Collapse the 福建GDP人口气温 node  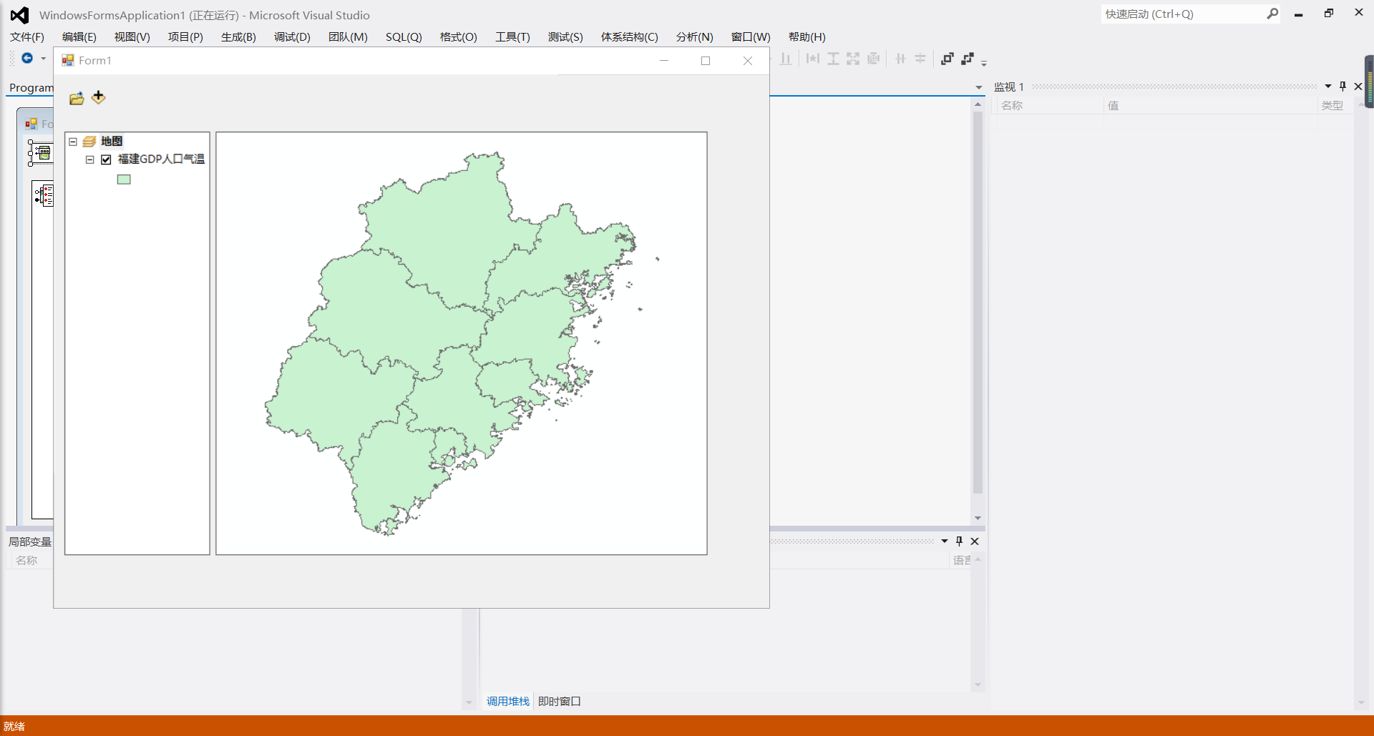[x=89, y=159]
